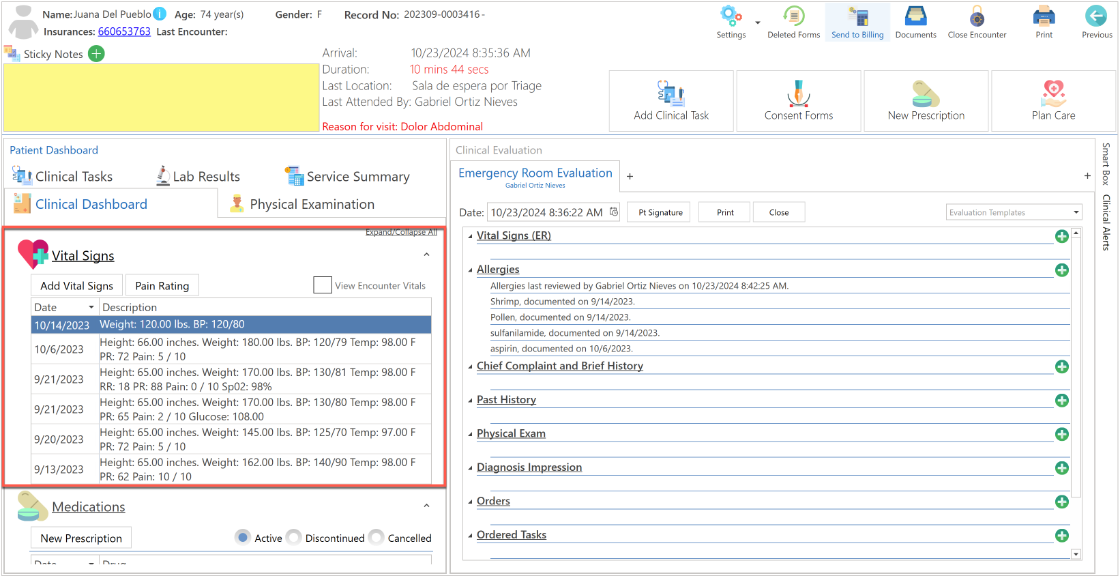The width and height of the screenshot is (1120, 578).
Task: Click the patient info icon beside the name
Action: pyautogui.click(x=160, y=14)
